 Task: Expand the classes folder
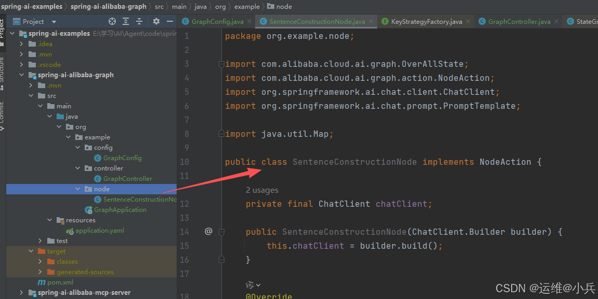41,262
